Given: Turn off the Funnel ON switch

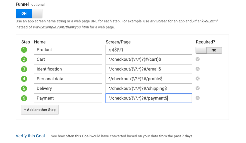Looking at the screenshot, I should tap(29, 13).
